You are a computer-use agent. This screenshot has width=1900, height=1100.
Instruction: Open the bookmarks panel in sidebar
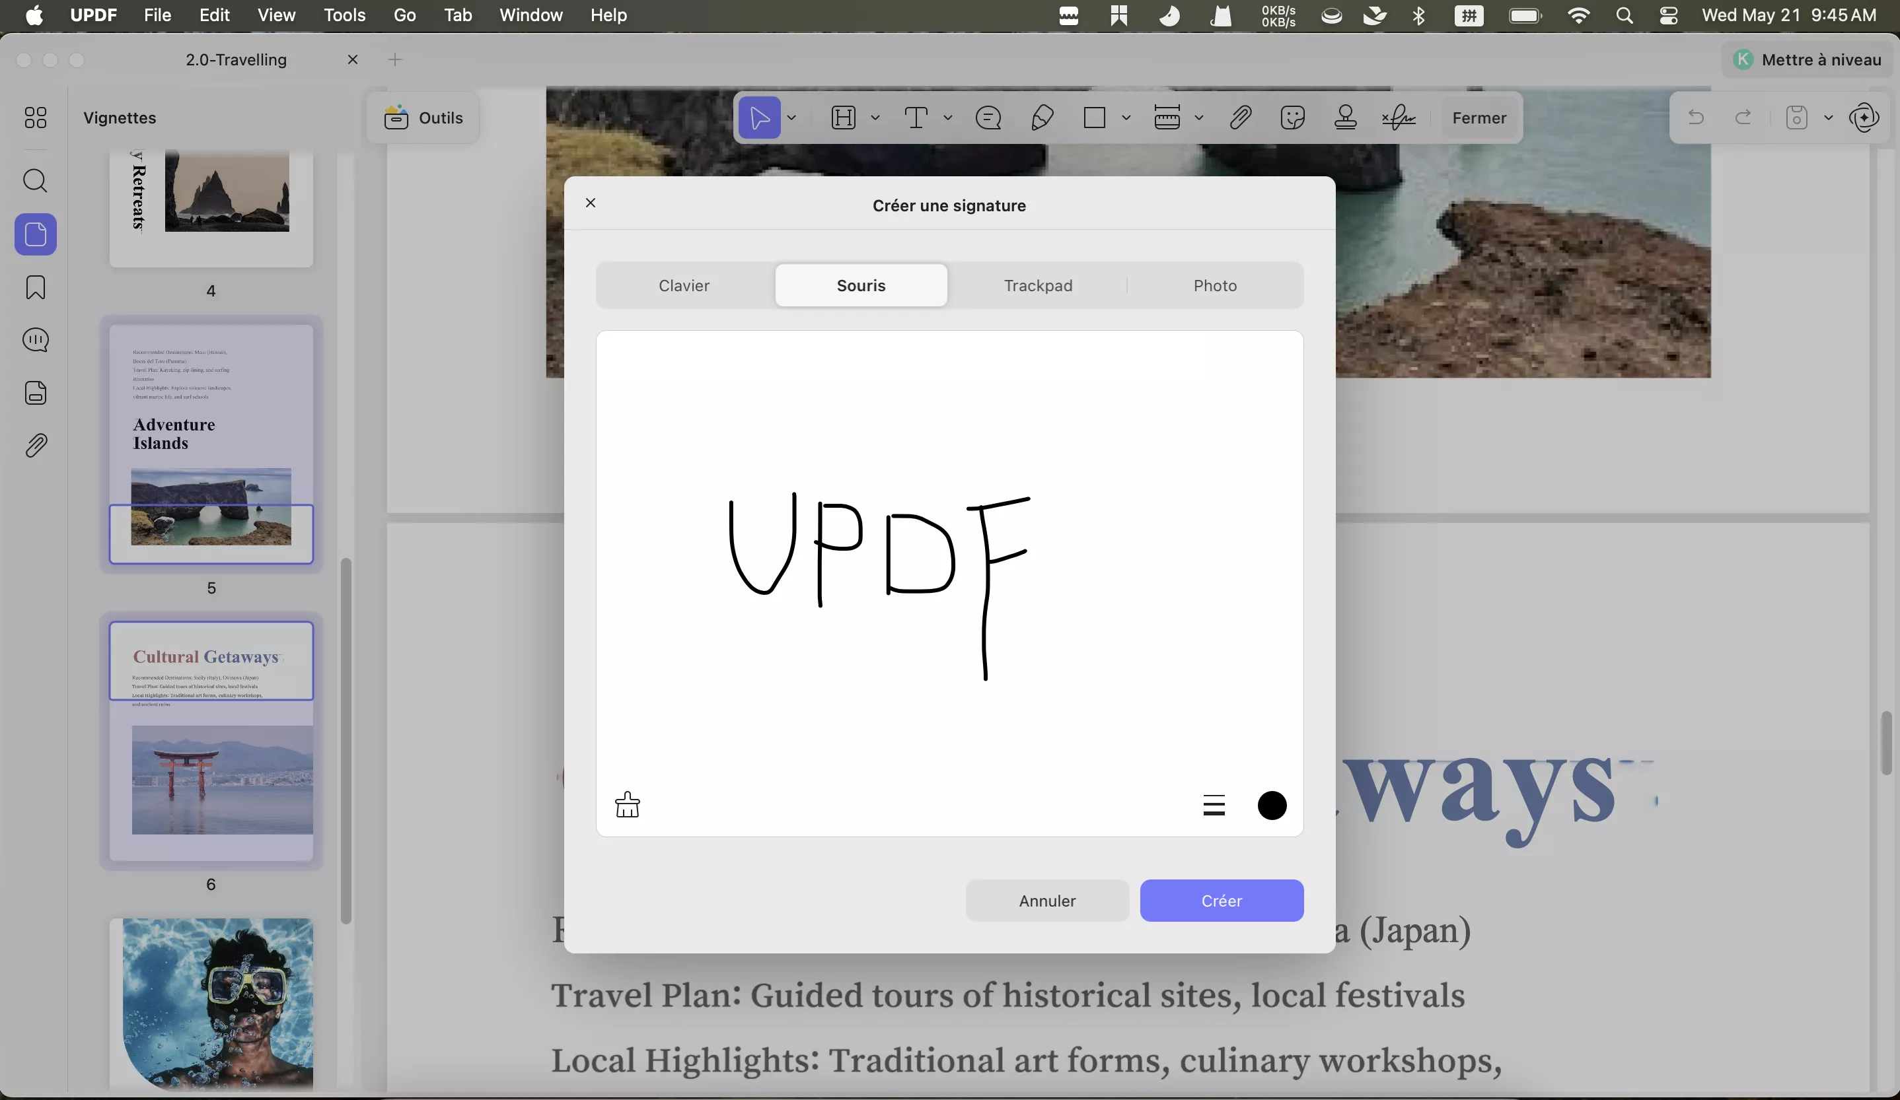[x=36, y=287]
